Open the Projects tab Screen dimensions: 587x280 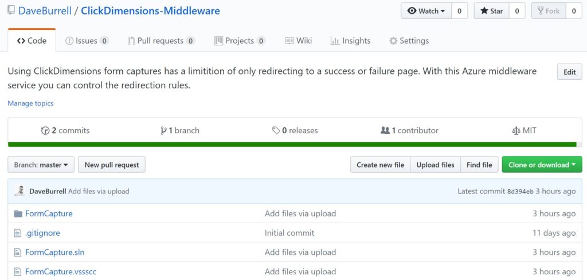click(240, 41)
